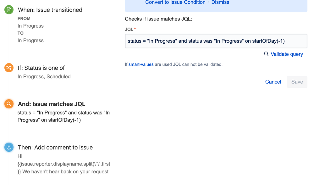Click the comment text under Add comment action
This screenshot has width=314, height=185.
63,164
